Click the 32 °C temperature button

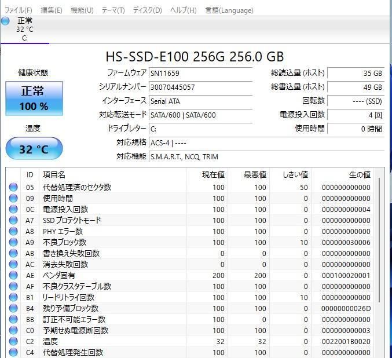(x=34, y=149)
